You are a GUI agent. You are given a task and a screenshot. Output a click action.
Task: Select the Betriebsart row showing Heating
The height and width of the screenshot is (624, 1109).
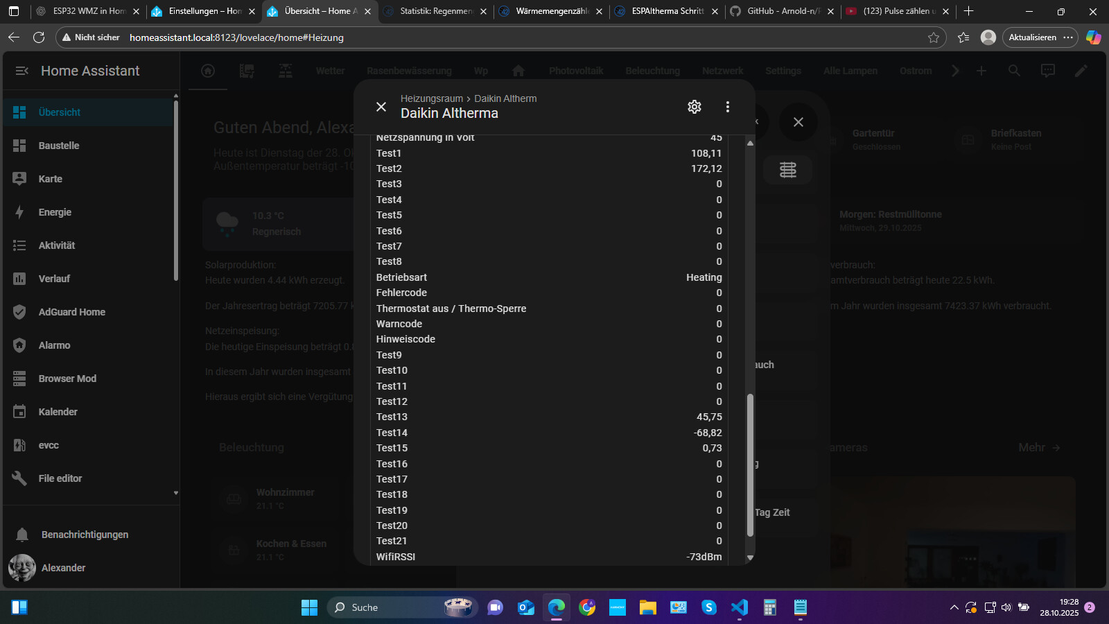point(548,277)
